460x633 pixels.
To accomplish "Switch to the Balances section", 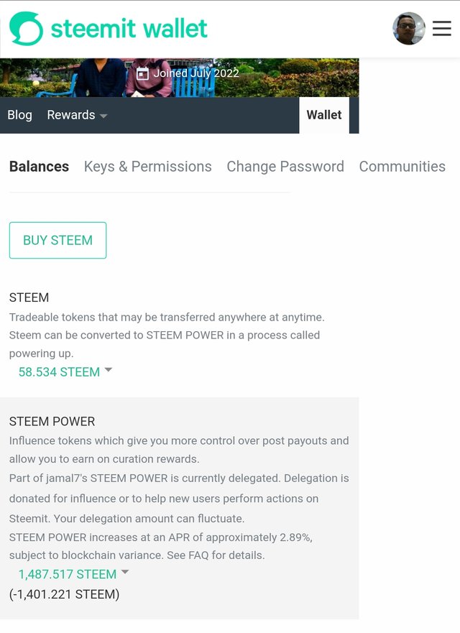I will [x=39, y=167].
